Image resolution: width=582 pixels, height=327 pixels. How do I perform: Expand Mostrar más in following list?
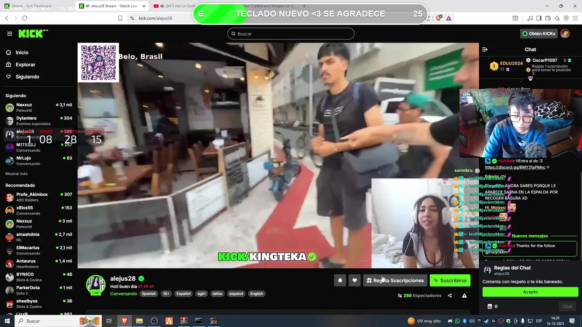[x=16, y=174]
